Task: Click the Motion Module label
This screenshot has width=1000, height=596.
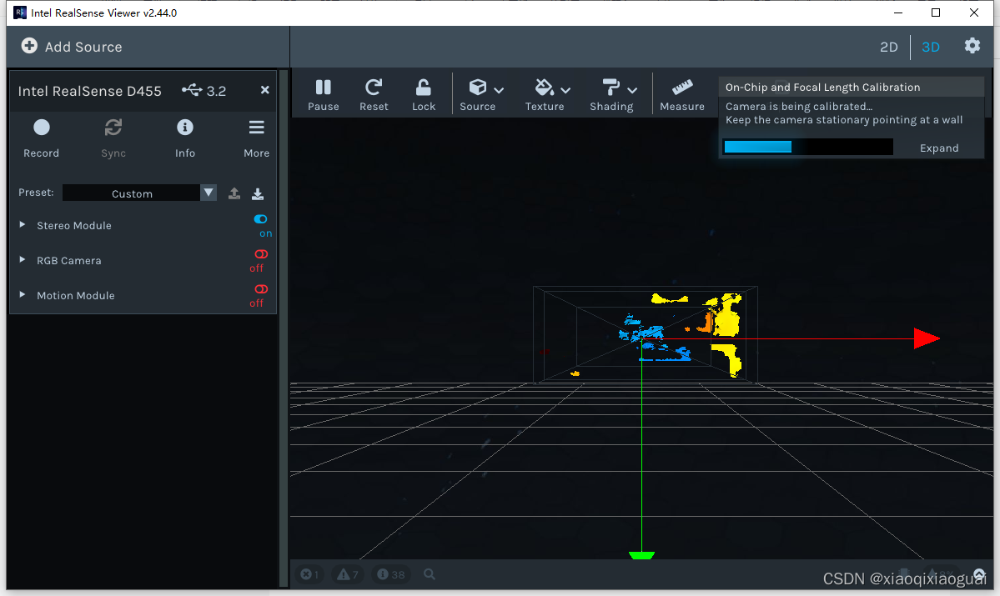Action: pos(76,296)
